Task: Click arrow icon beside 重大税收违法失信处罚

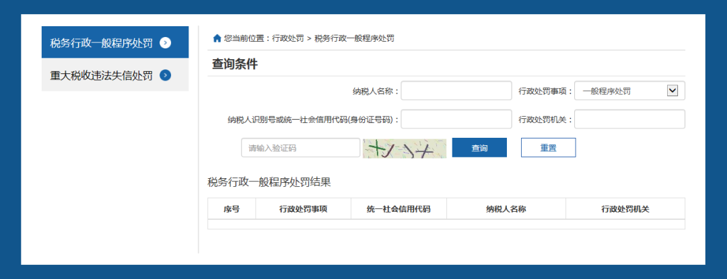Action: click(165, 75)
